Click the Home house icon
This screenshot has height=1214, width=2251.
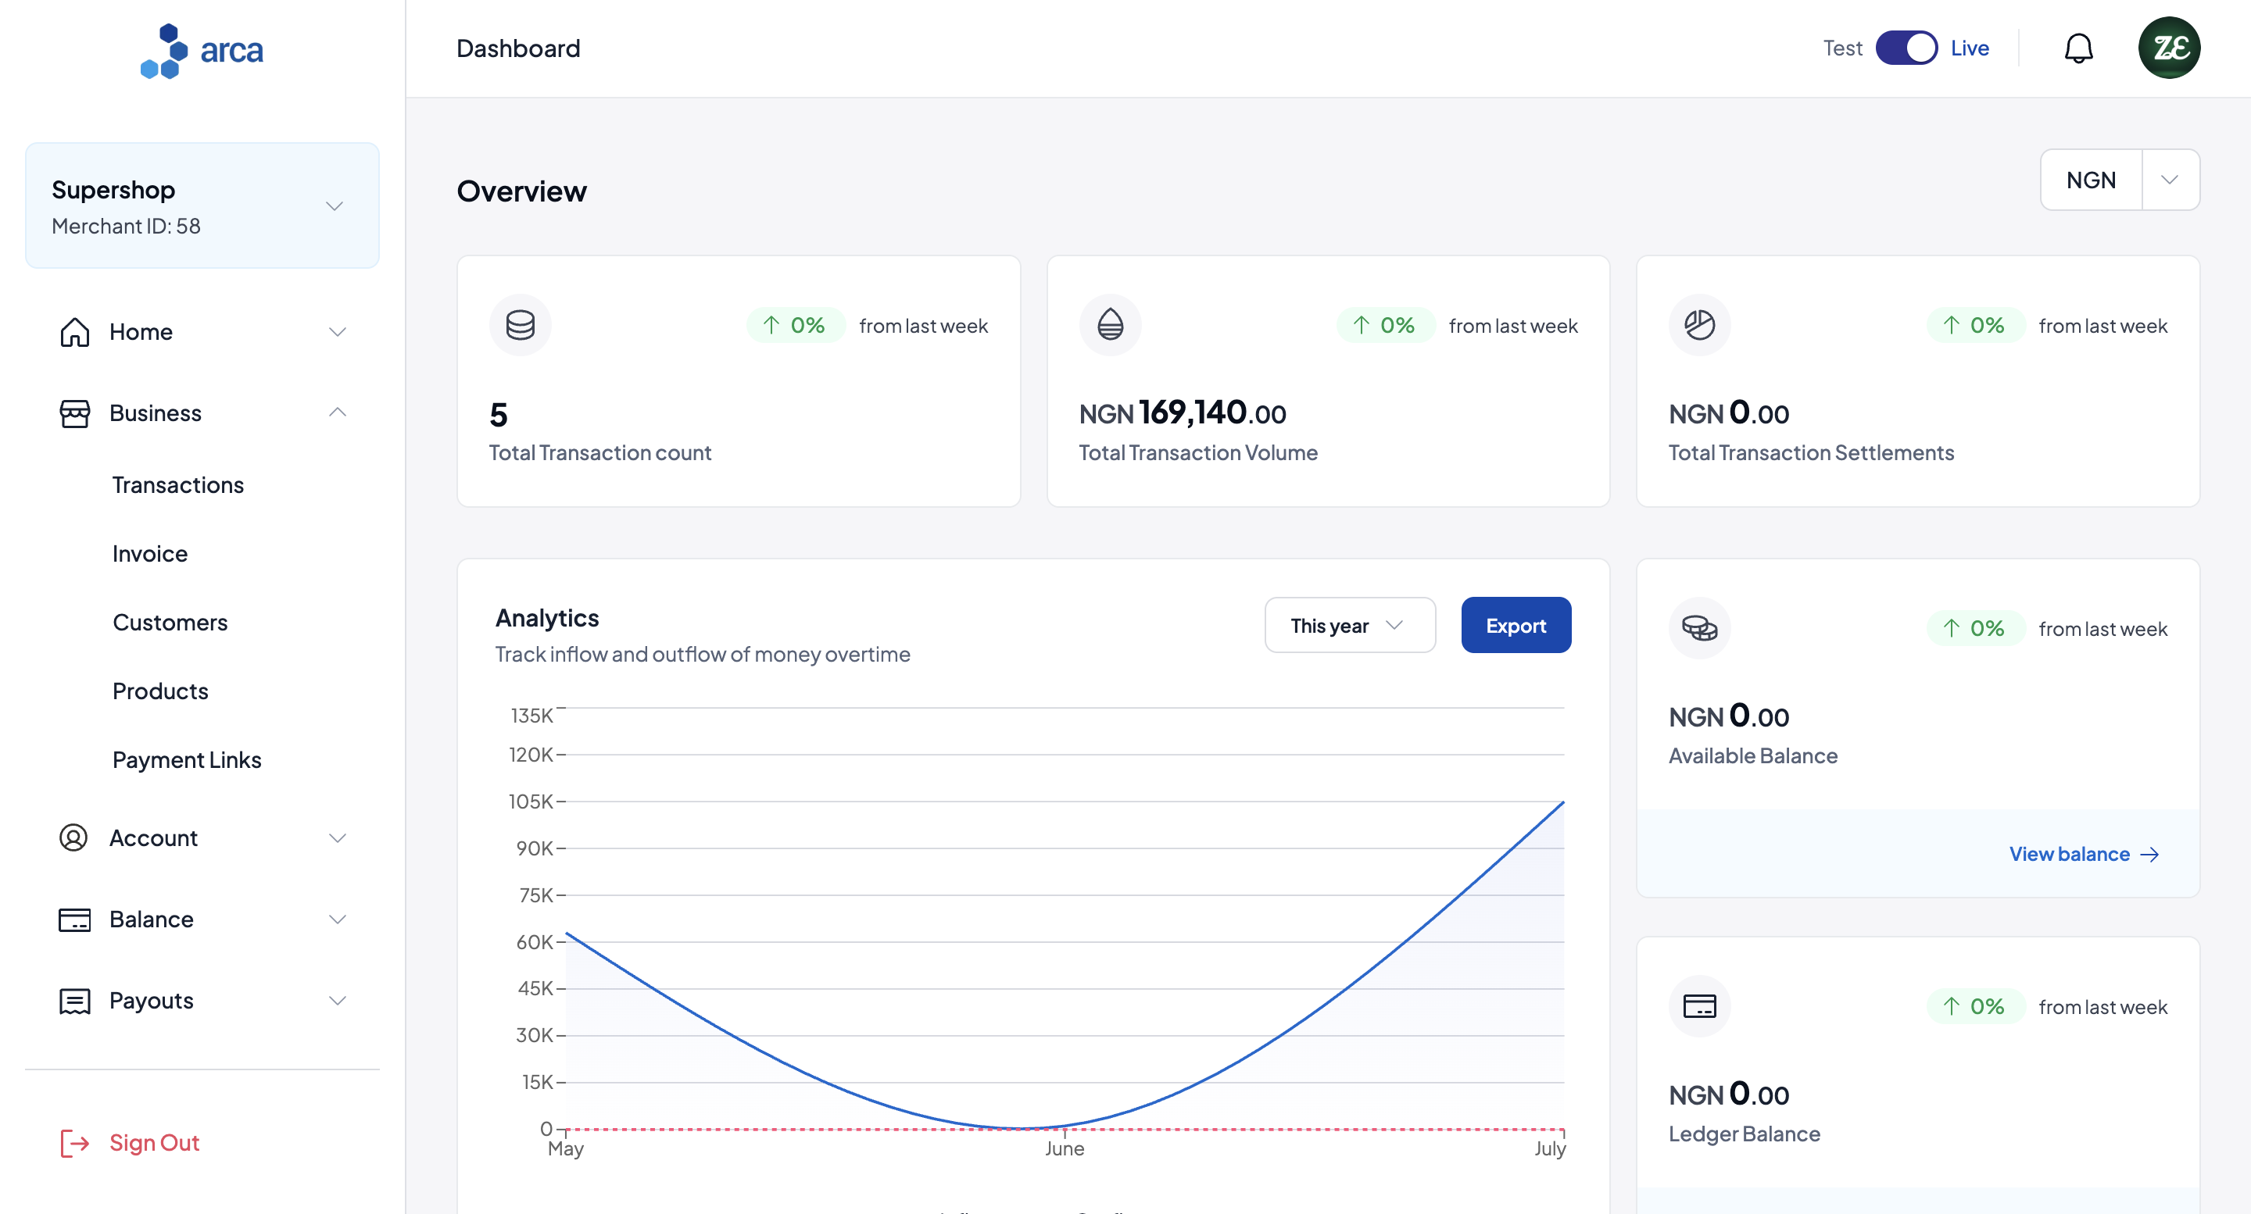pyautogui.click(x=74, y=332)
